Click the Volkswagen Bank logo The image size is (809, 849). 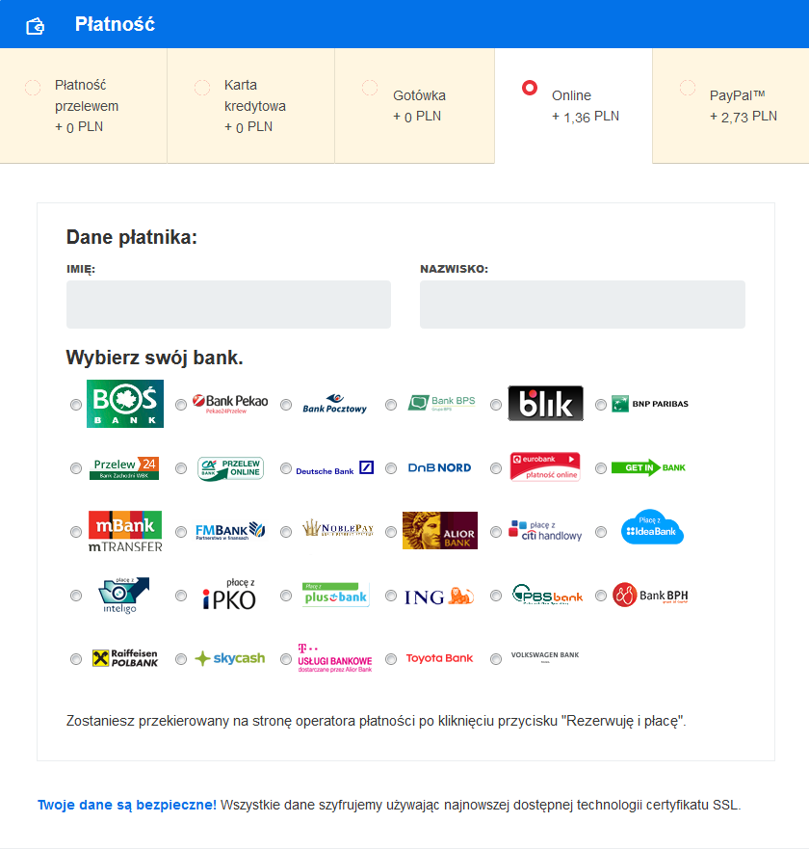[545, 657]
